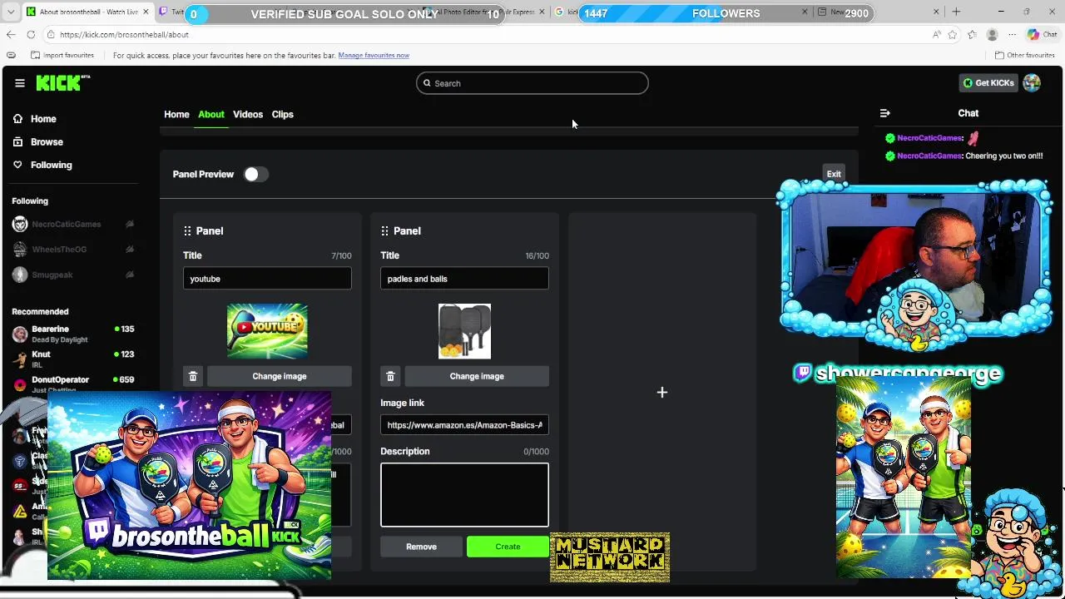This screenshot has height=599, width=1065.
Task: Open WheelsTheOG in the Following list
Action: coord(59,250)
